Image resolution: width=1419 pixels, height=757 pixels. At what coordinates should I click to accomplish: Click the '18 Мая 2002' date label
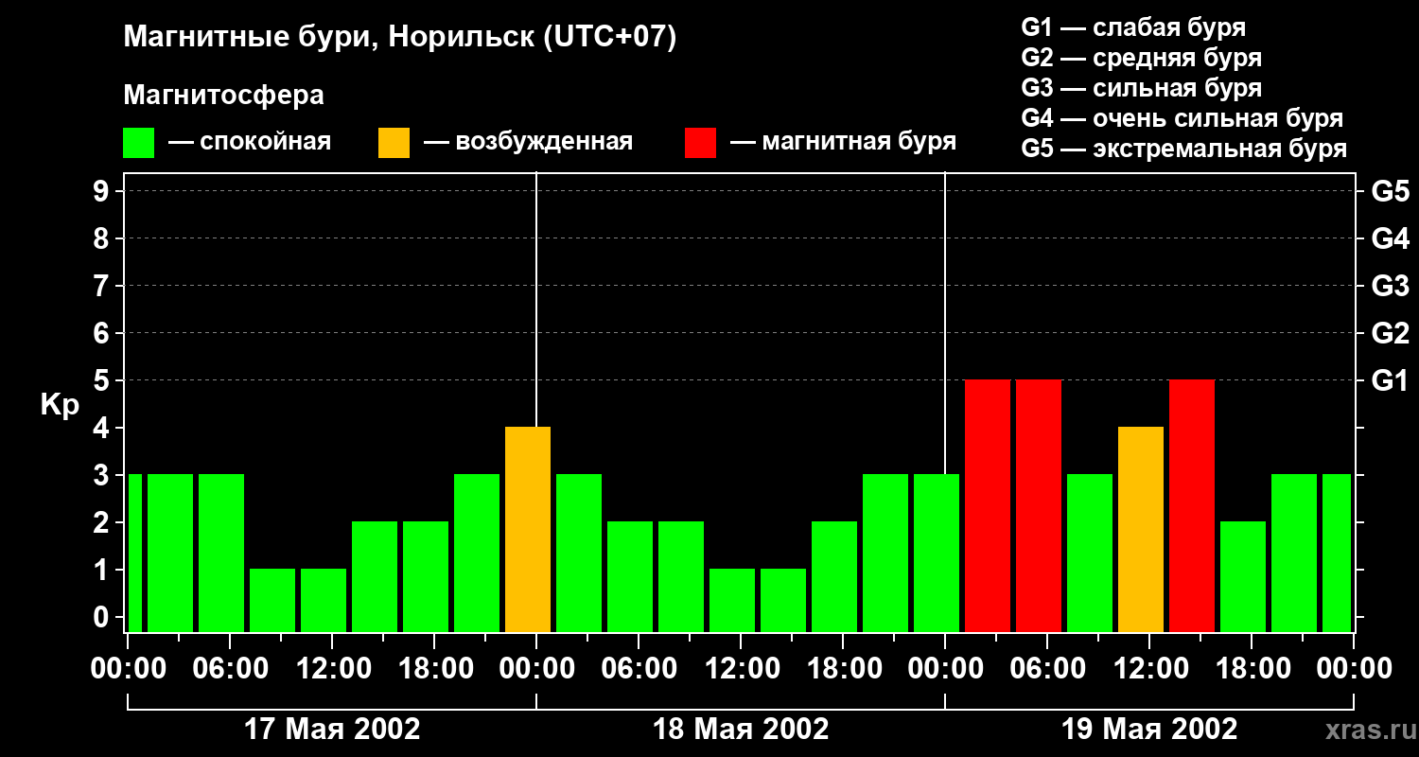tap(741, 730)
